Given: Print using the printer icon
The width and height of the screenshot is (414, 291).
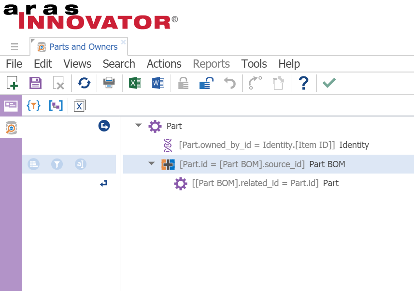Looking at the screenshot, I should click(x=109, y=83).
